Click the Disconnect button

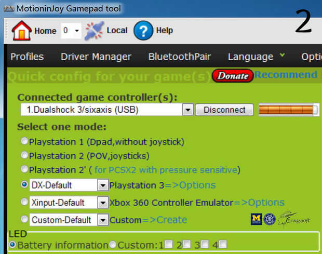coord(224,110)
